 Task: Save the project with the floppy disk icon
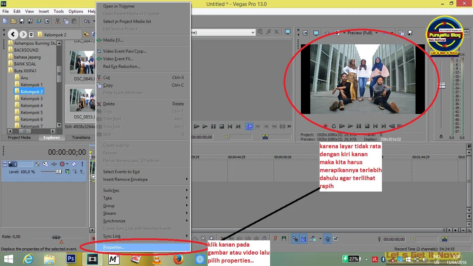coord(22,21)
